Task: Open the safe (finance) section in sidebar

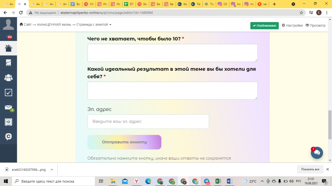Action: pos(8,122)
